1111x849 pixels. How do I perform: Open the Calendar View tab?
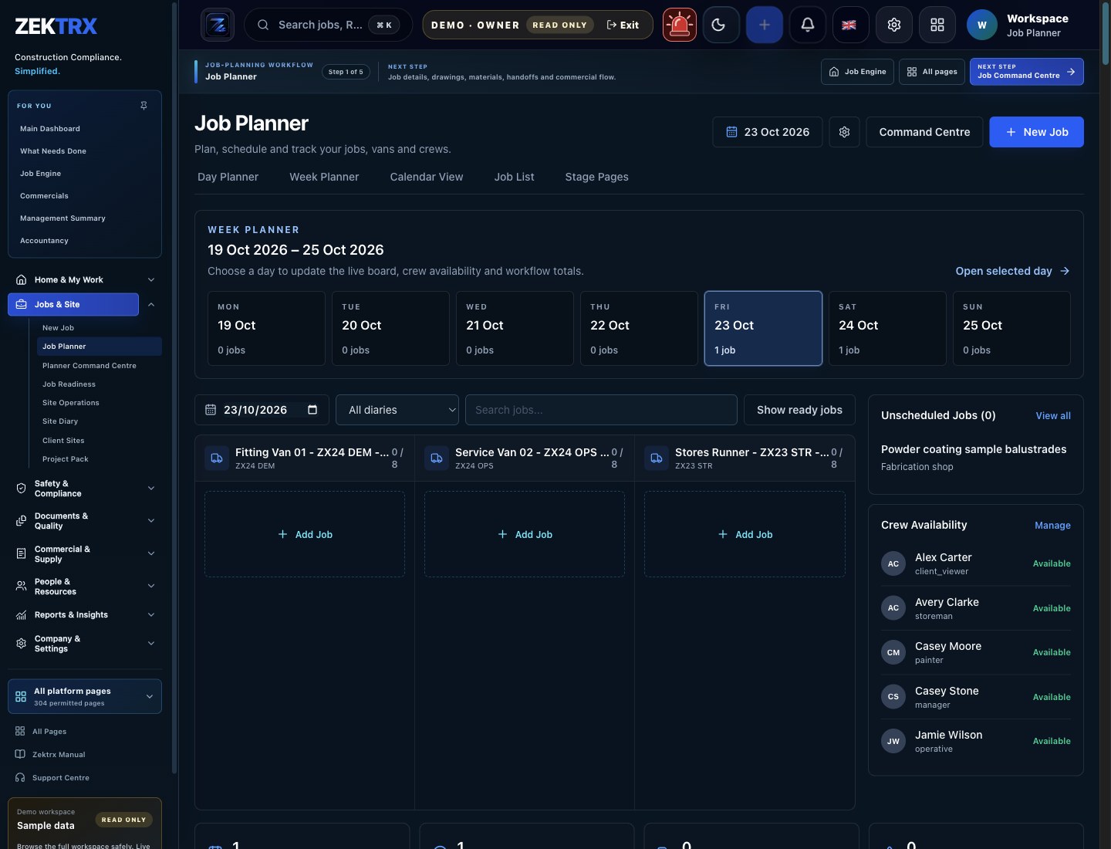click(x=427, y=177)
